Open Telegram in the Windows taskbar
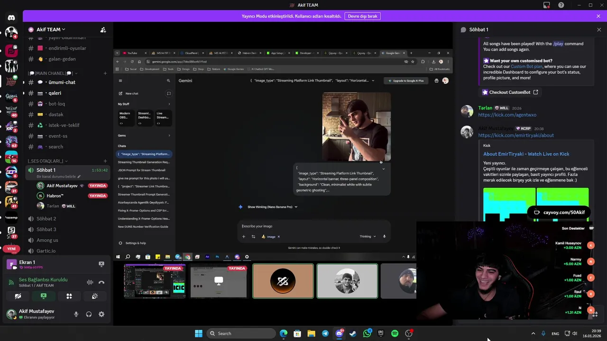The height and width of the screenshot is (341, 607). tap(325, 333)
